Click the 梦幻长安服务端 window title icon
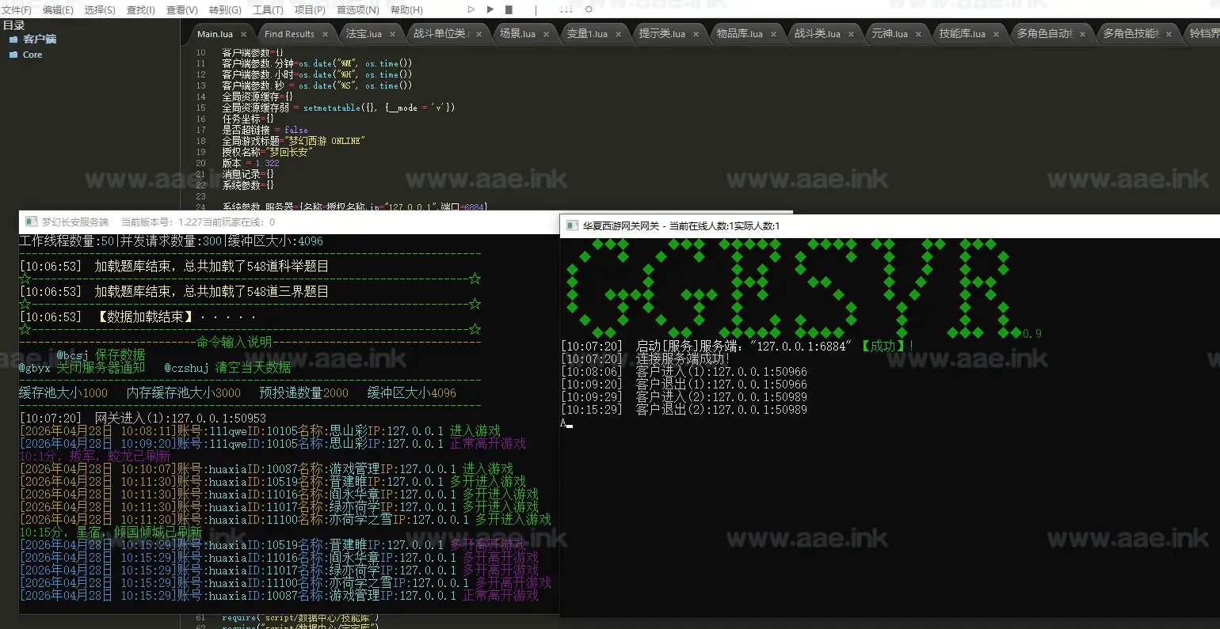Viewport: 1220px width, 629px height. coord(31,222)
